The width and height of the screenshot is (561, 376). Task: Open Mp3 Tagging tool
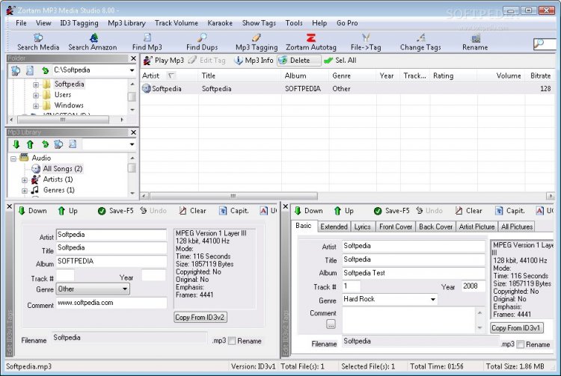(257, 42)
